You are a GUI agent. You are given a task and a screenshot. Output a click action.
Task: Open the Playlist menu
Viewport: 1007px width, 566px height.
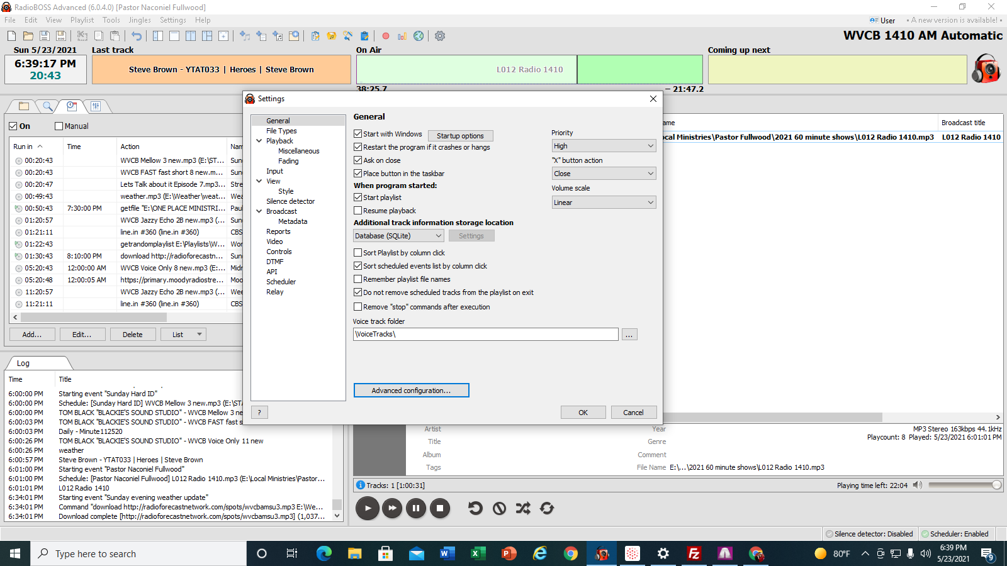point(82,20)
